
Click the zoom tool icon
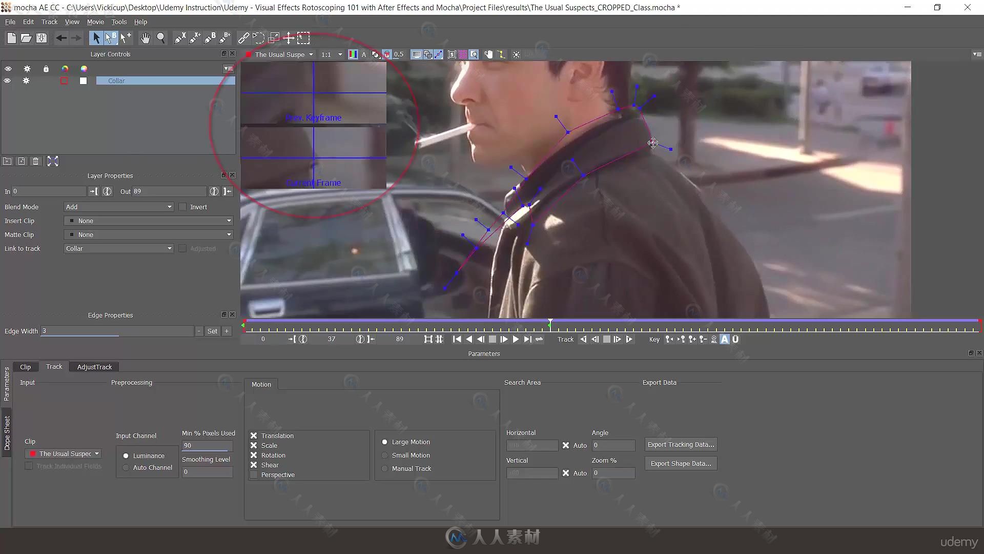[x=160, y=38]
